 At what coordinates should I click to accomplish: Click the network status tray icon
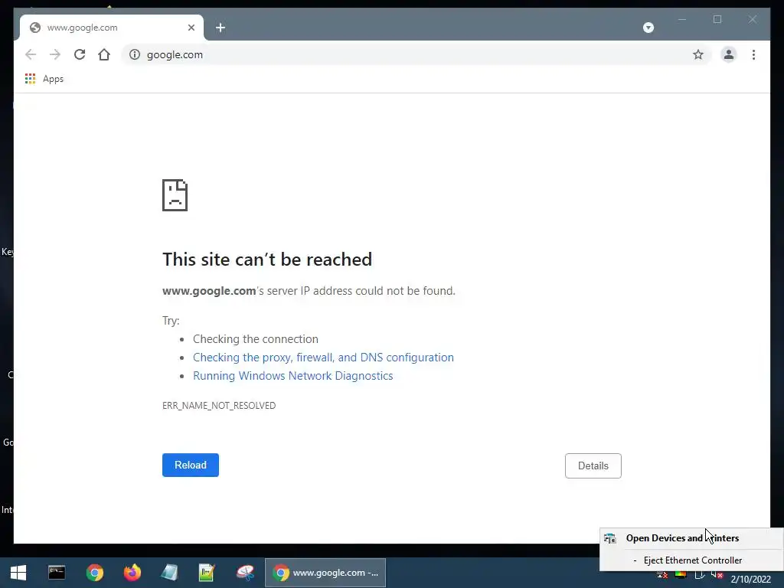(x=661, y=575)
